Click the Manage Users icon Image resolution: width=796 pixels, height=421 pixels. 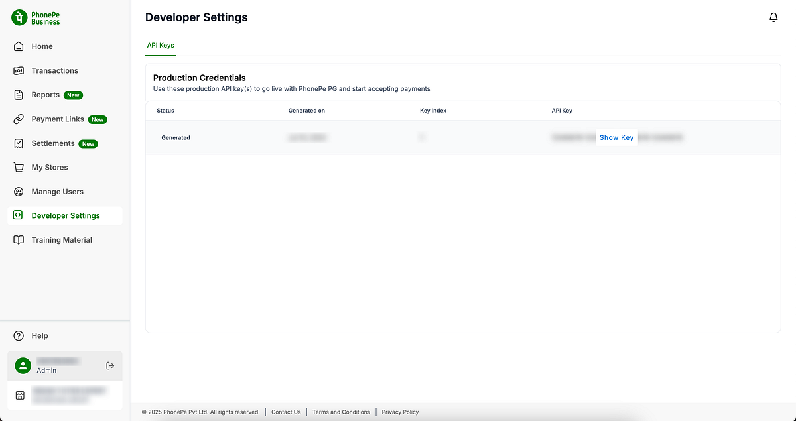[x=19, y=192]
